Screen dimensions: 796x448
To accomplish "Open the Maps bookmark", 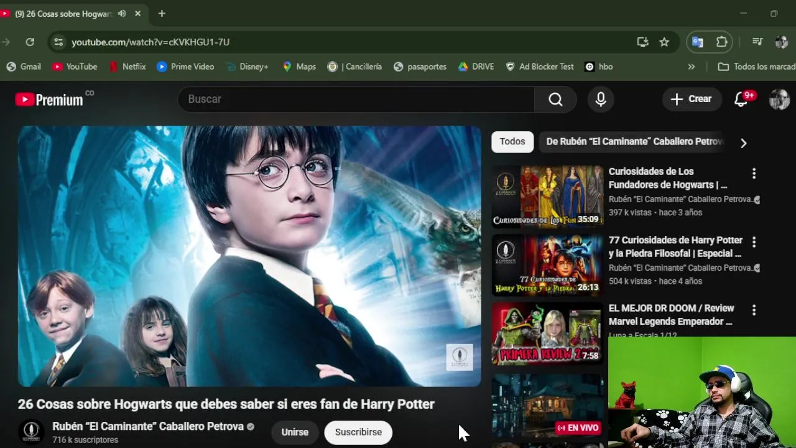I will point(299,67).
